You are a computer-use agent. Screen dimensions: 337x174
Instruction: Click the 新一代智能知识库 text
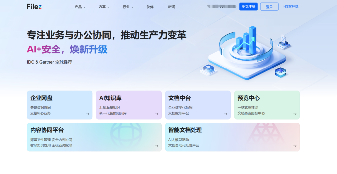tap(113, 113)
